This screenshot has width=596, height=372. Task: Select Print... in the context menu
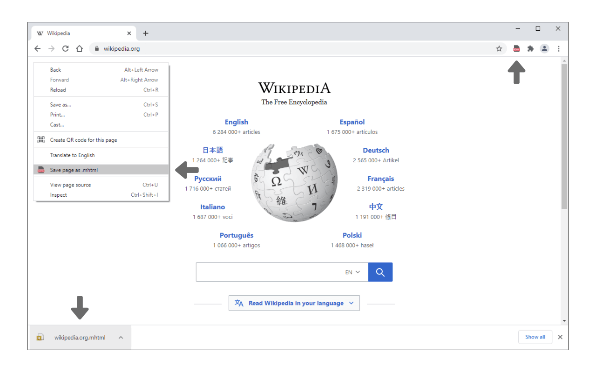(x=101, y=114)
